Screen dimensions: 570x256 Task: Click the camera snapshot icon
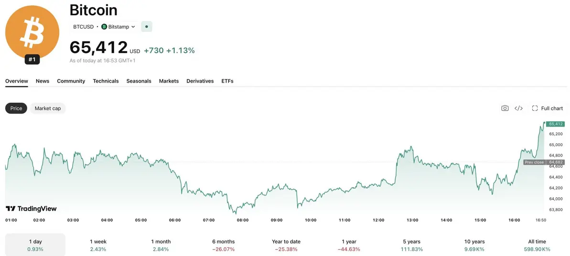click(505, 108)
